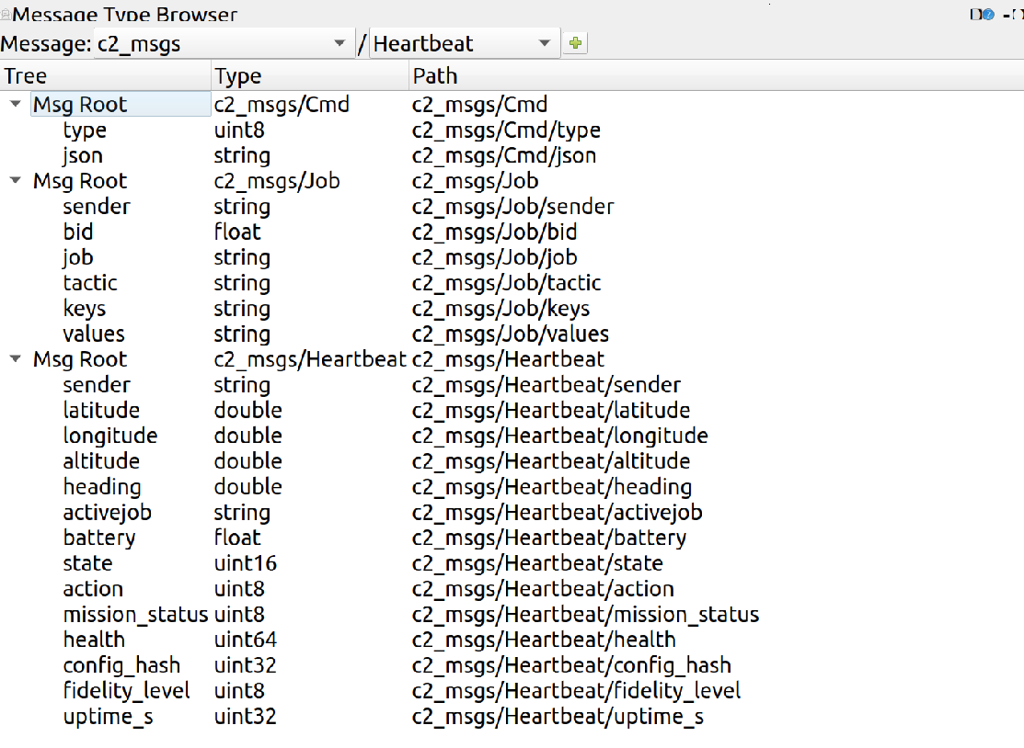Click the Tree column header

[106, 75]
